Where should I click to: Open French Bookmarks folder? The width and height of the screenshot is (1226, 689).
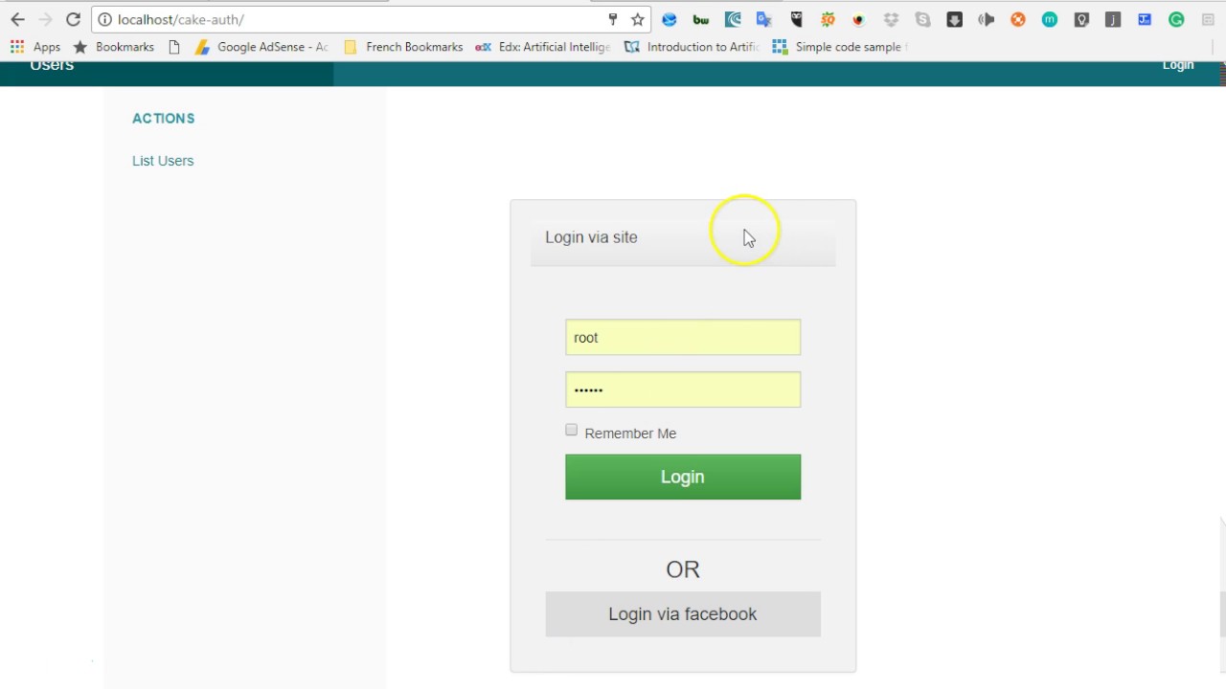(x=403, y=47)
